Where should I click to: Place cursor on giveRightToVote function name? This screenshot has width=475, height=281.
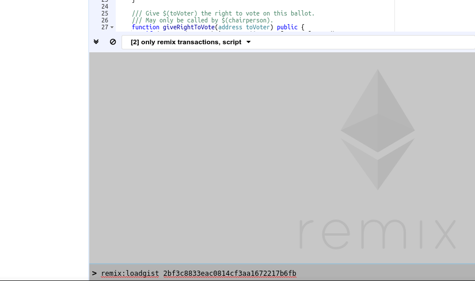click(189, 27)
